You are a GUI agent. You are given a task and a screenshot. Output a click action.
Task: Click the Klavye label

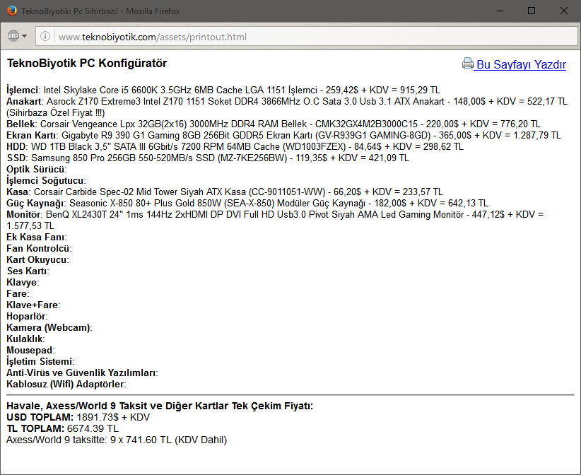click(x=23, y=282)
